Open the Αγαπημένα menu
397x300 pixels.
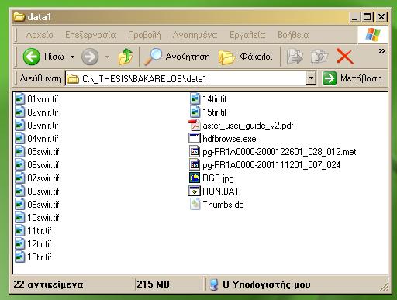(195, 35)
